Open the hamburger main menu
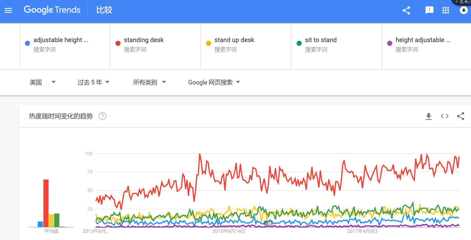Screen dimensions: 471x240 click(9, 10)
